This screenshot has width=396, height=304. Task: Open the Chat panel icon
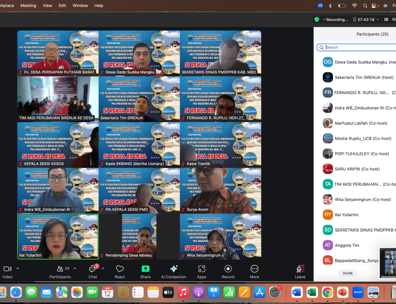tap(93, 269)
